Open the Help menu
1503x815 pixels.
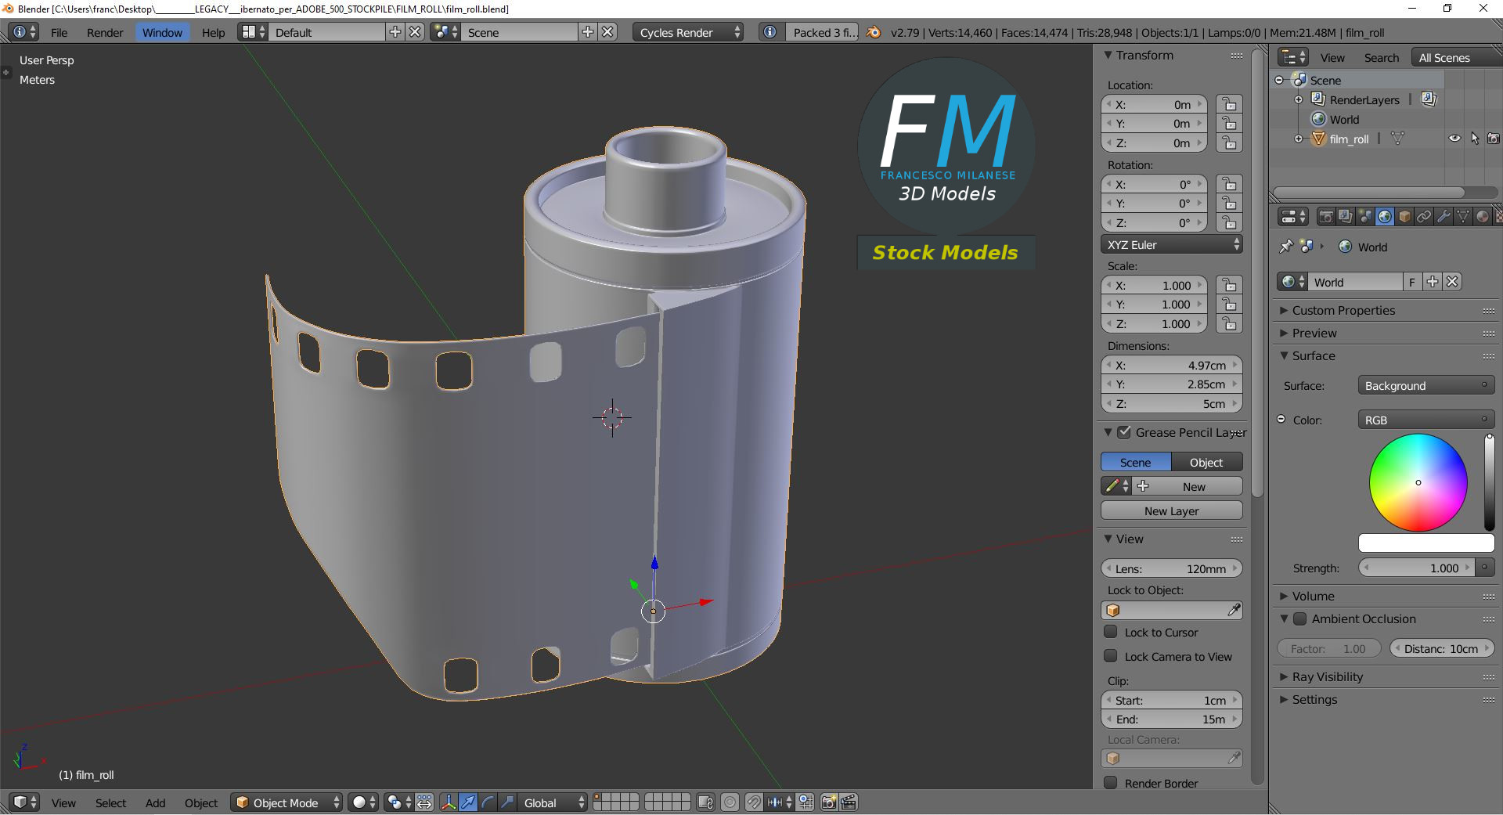pos(213,32)
